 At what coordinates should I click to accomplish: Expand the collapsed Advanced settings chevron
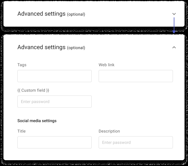[174, 14]
